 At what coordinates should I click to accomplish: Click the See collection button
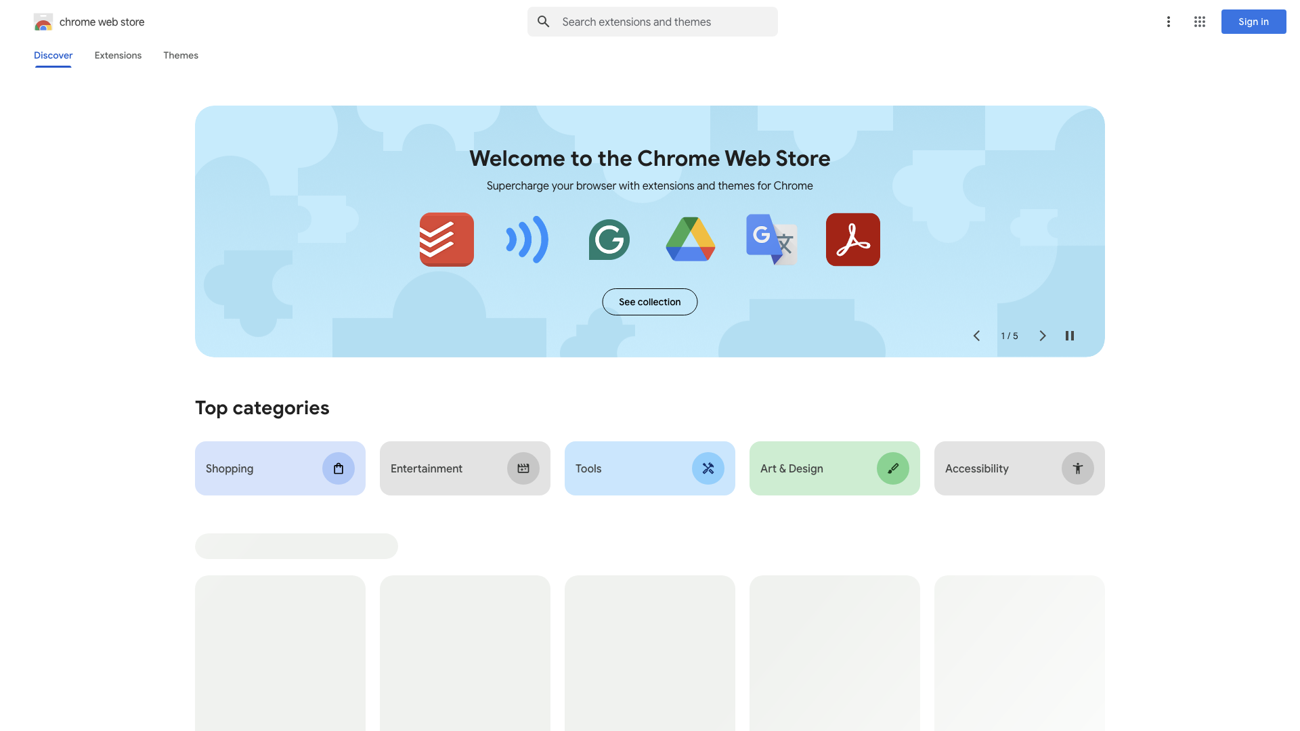coord(649,302)
